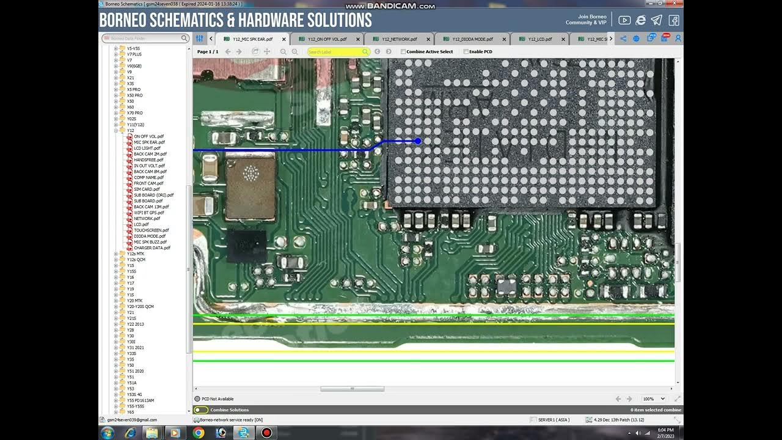Open the Internet Explorer icon in the header
The width and height of the screenshot is (782, 440).
(x=640, y=20)
